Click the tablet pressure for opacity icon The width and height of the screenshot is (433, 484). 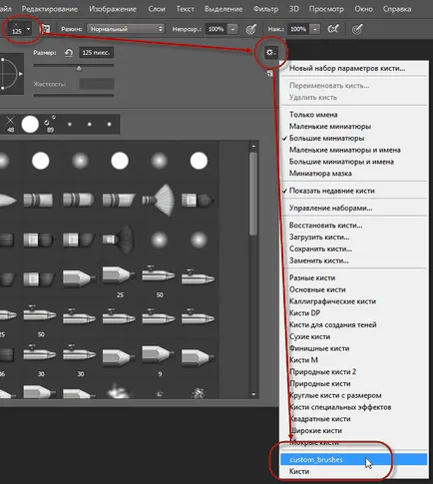[251, 29]
